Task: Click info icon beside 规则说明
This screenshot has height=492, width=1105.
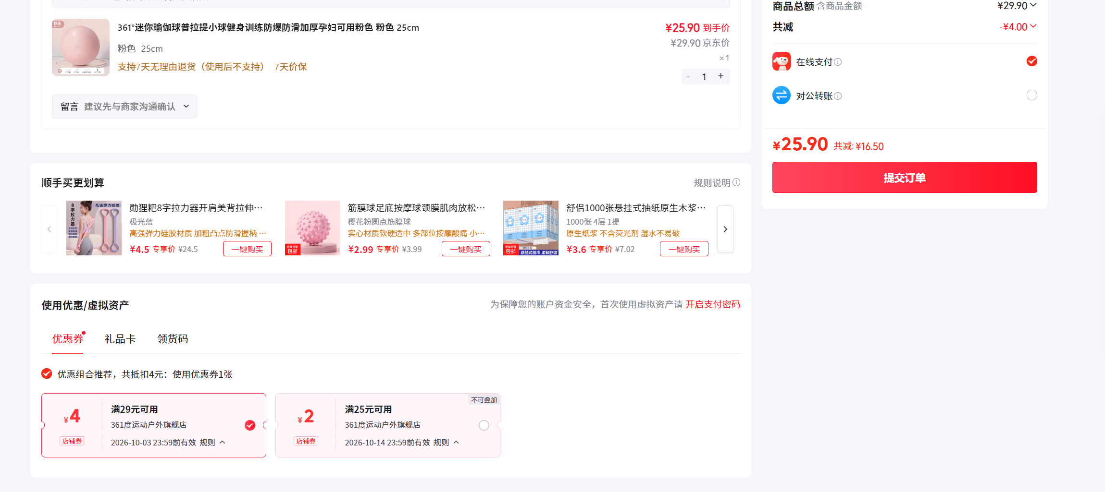Action: point(736,182)
